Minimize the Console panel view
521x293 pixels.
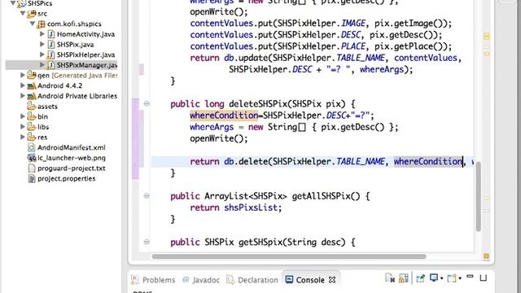pos(470,277)
